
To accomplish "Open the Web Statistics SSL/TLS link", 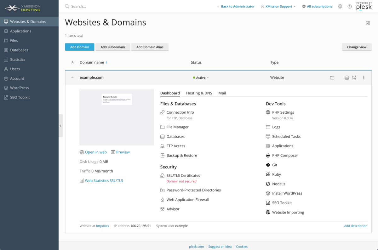I will 104,181.
